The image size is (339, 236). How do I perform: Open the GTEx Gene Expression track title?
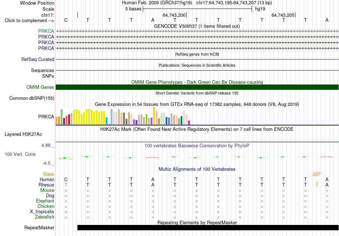coord(197,104)
